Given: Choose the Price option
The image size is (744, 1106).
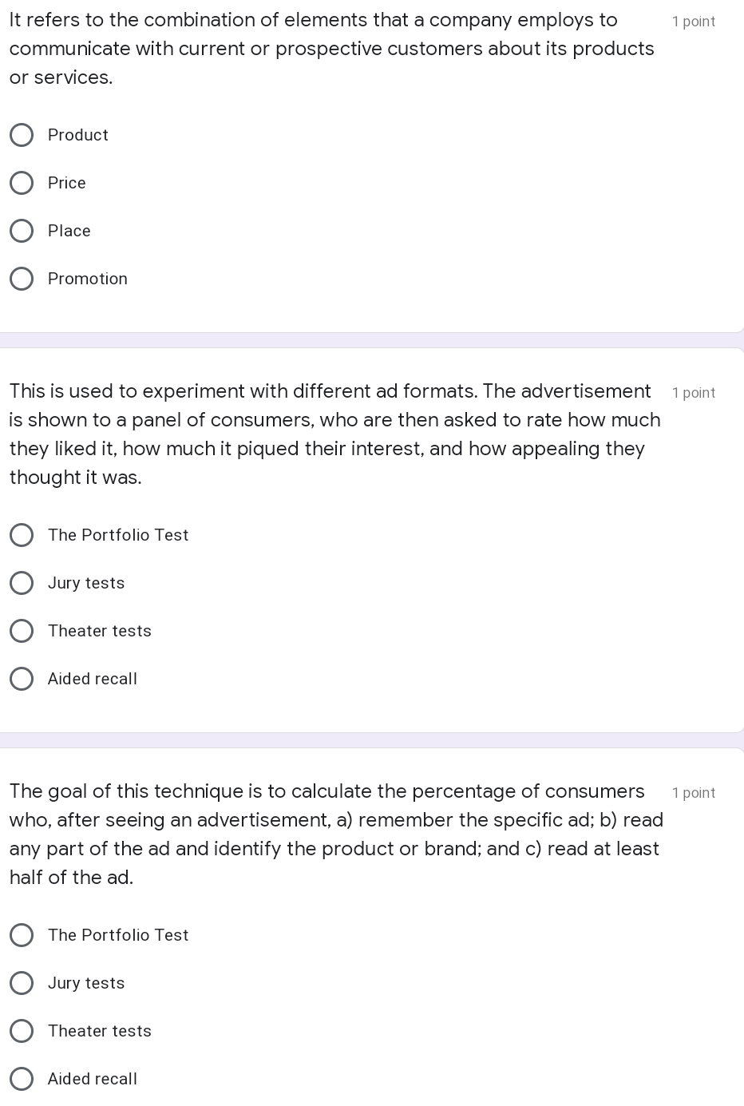Looking at the screenshot, I should 22,183.
